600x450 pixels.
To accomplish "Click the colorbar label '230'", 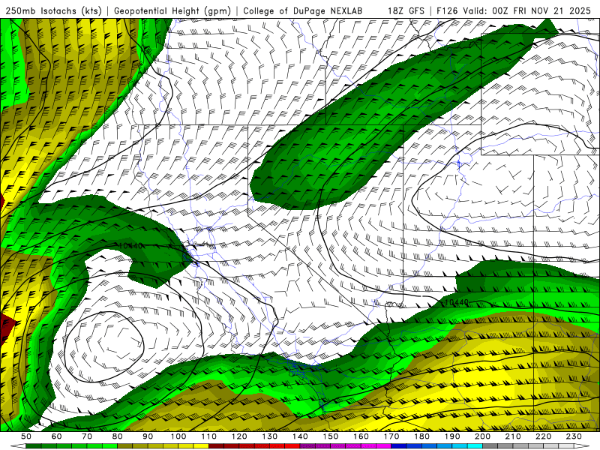I will tap(574, 436).
